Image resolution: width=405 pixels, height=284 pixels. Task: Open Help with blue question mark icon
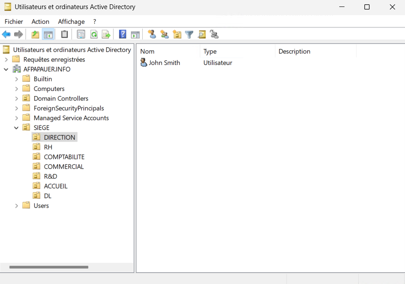tap(123, 35)
